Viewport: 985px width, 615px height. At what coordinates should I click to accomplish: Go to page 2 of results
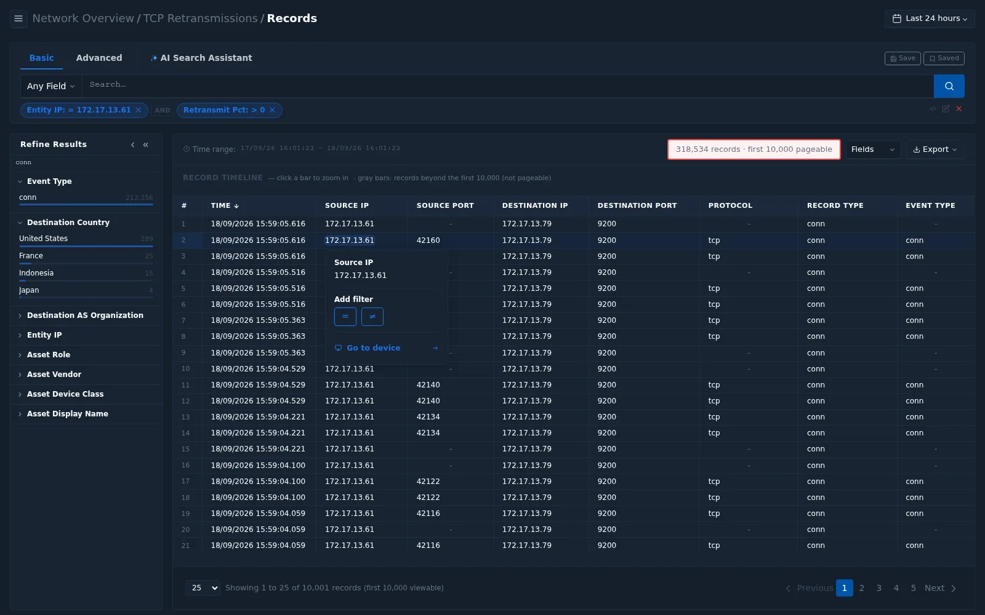(x=862, y=588)
